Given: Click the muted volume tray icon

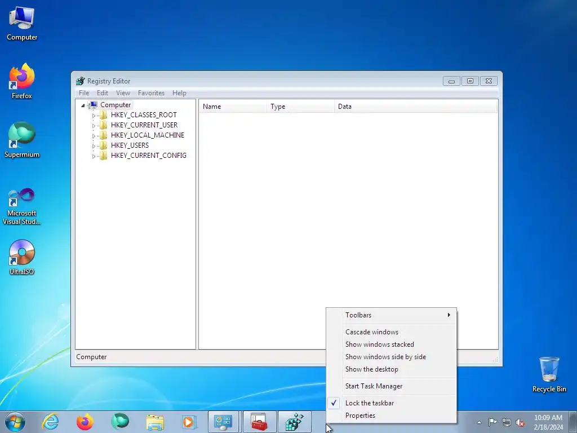Looking at the screenshot, I should coord(520,422).
